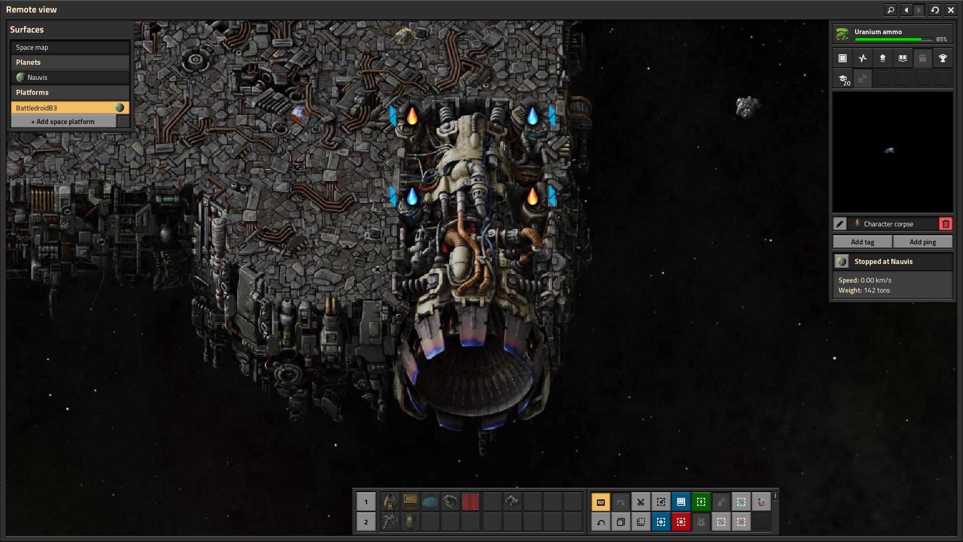Viewport: 963px width, 542px height.
Task: Select Space map in Surfaces list
Action: (70, 47)
